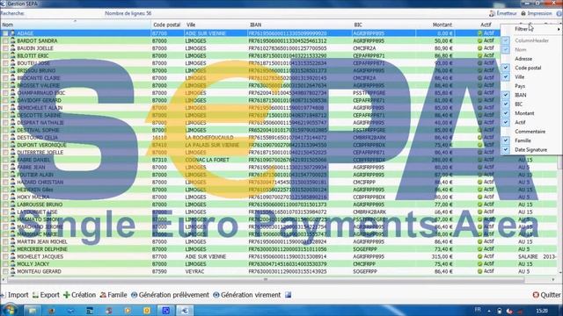Open the file explorer taskbar icon
The image size is (563, 316).
click(33, 310)
